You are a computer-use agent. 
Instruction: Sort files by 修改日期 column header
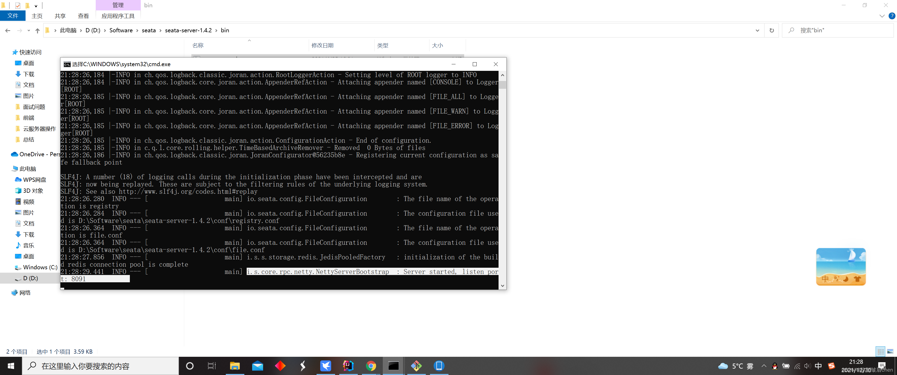pos(322,45)
